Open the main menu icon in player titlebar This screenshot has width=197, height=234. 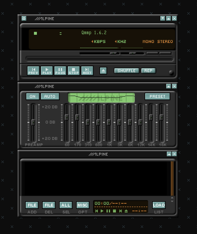[x=24, y=18]
